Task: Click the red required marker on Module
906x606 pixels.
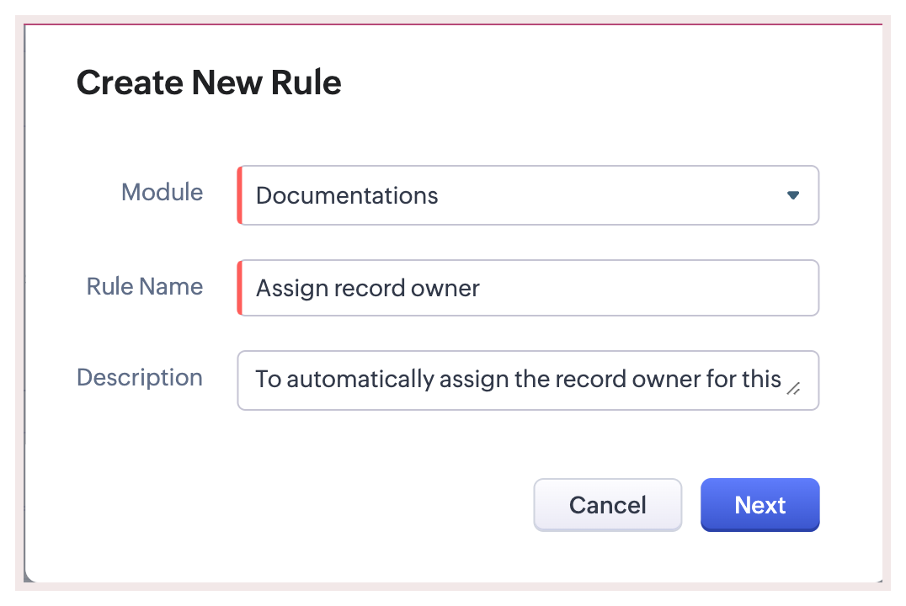Action: click(240, 195)
